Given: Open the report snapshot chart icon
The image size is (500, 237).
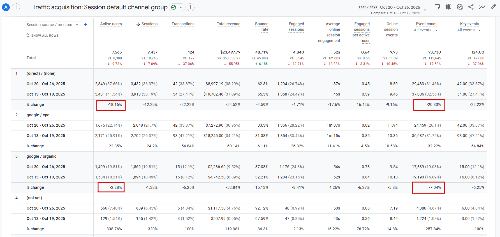Looking at the screenshot, I should (x=460, y=7).
